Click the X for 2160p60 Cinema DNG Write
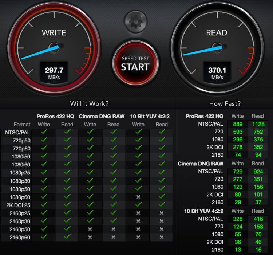Screen dimensions: 273x255 coord(90,237)
